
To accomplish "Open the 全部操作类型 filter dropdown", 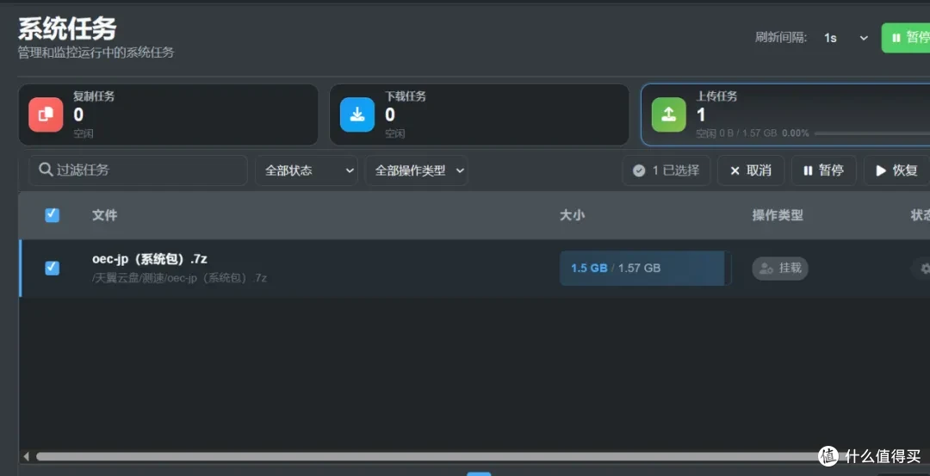I will [417, 170].
